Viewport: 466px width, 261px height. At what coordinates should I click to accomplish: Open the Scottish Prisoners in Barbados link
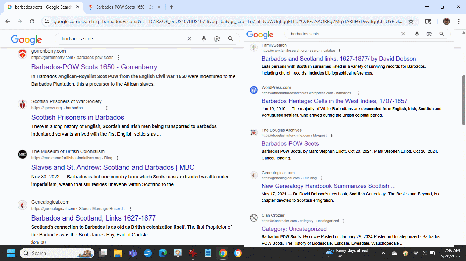(77, 117)
